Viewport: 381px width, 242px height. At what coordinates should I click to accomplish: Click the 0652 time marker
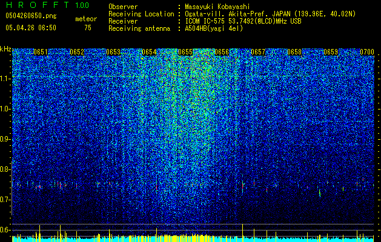pyautogui.click(x=77, y=52)
